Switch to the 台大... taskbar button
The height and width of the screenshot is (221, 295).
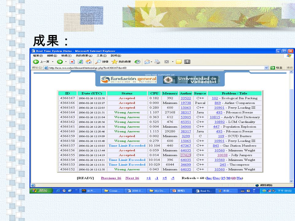(90, 191)
